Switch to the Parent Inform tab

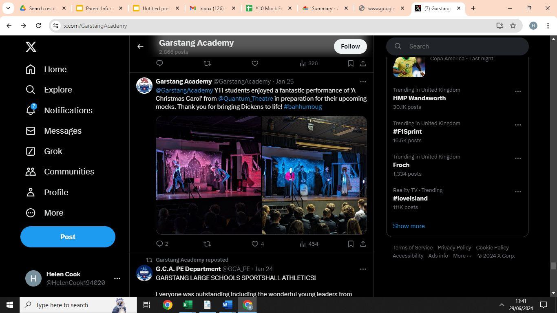[100, 8]
